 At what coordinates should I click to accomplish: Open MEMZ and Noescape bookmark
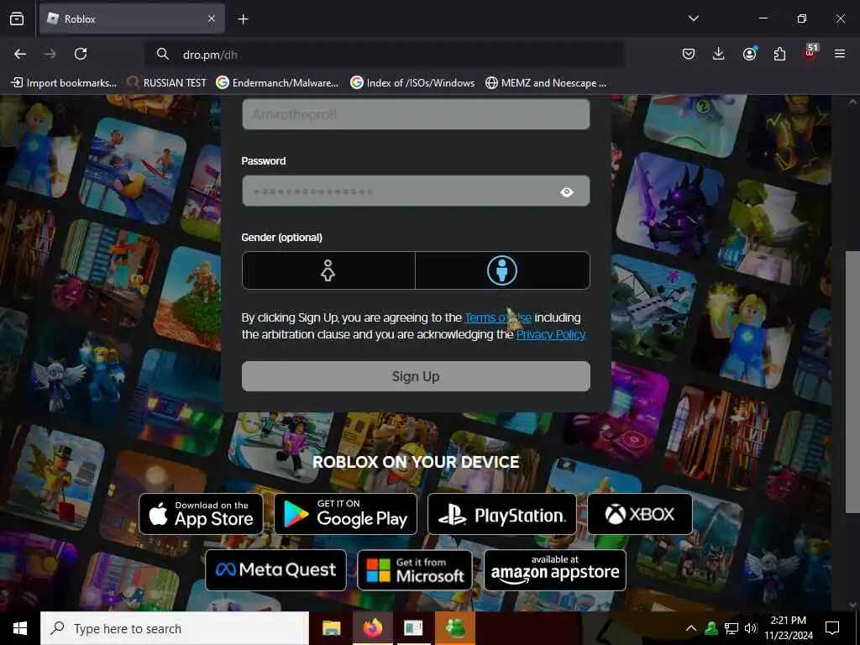[546, 83]
